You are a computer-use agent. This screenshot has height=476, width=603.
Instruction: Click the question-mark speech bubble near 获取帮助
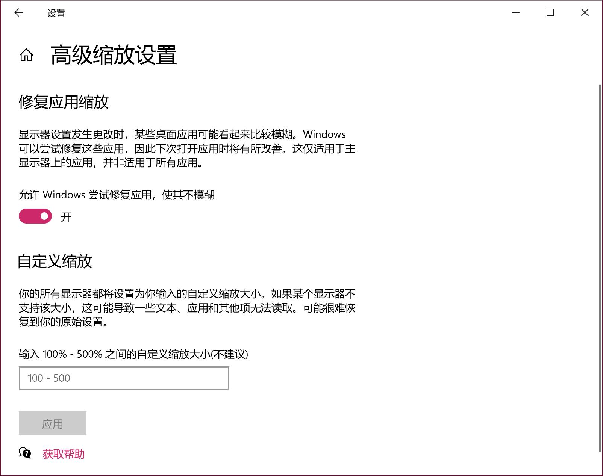(x=24, y=454)
